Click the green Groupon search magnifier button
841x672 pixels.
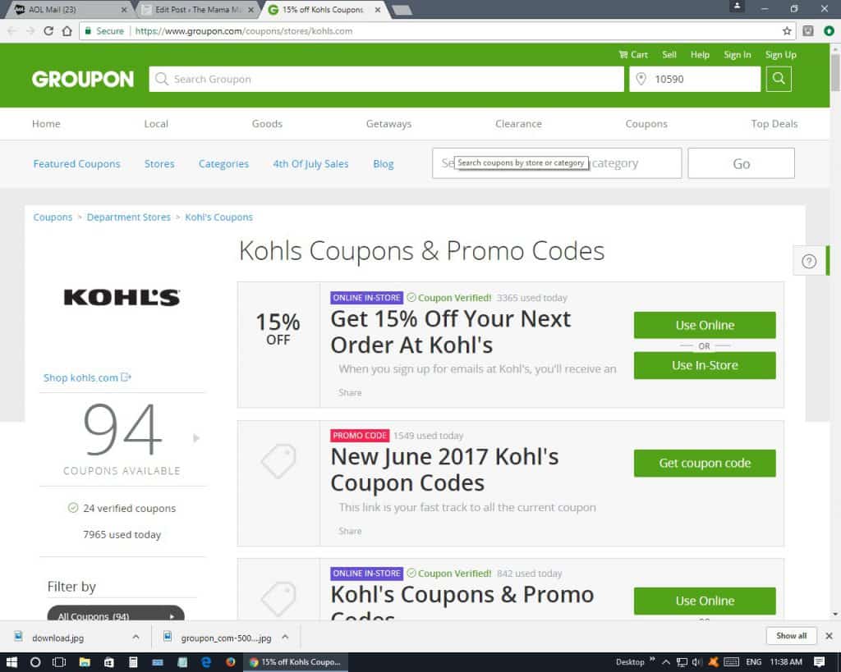pos(779,79)
